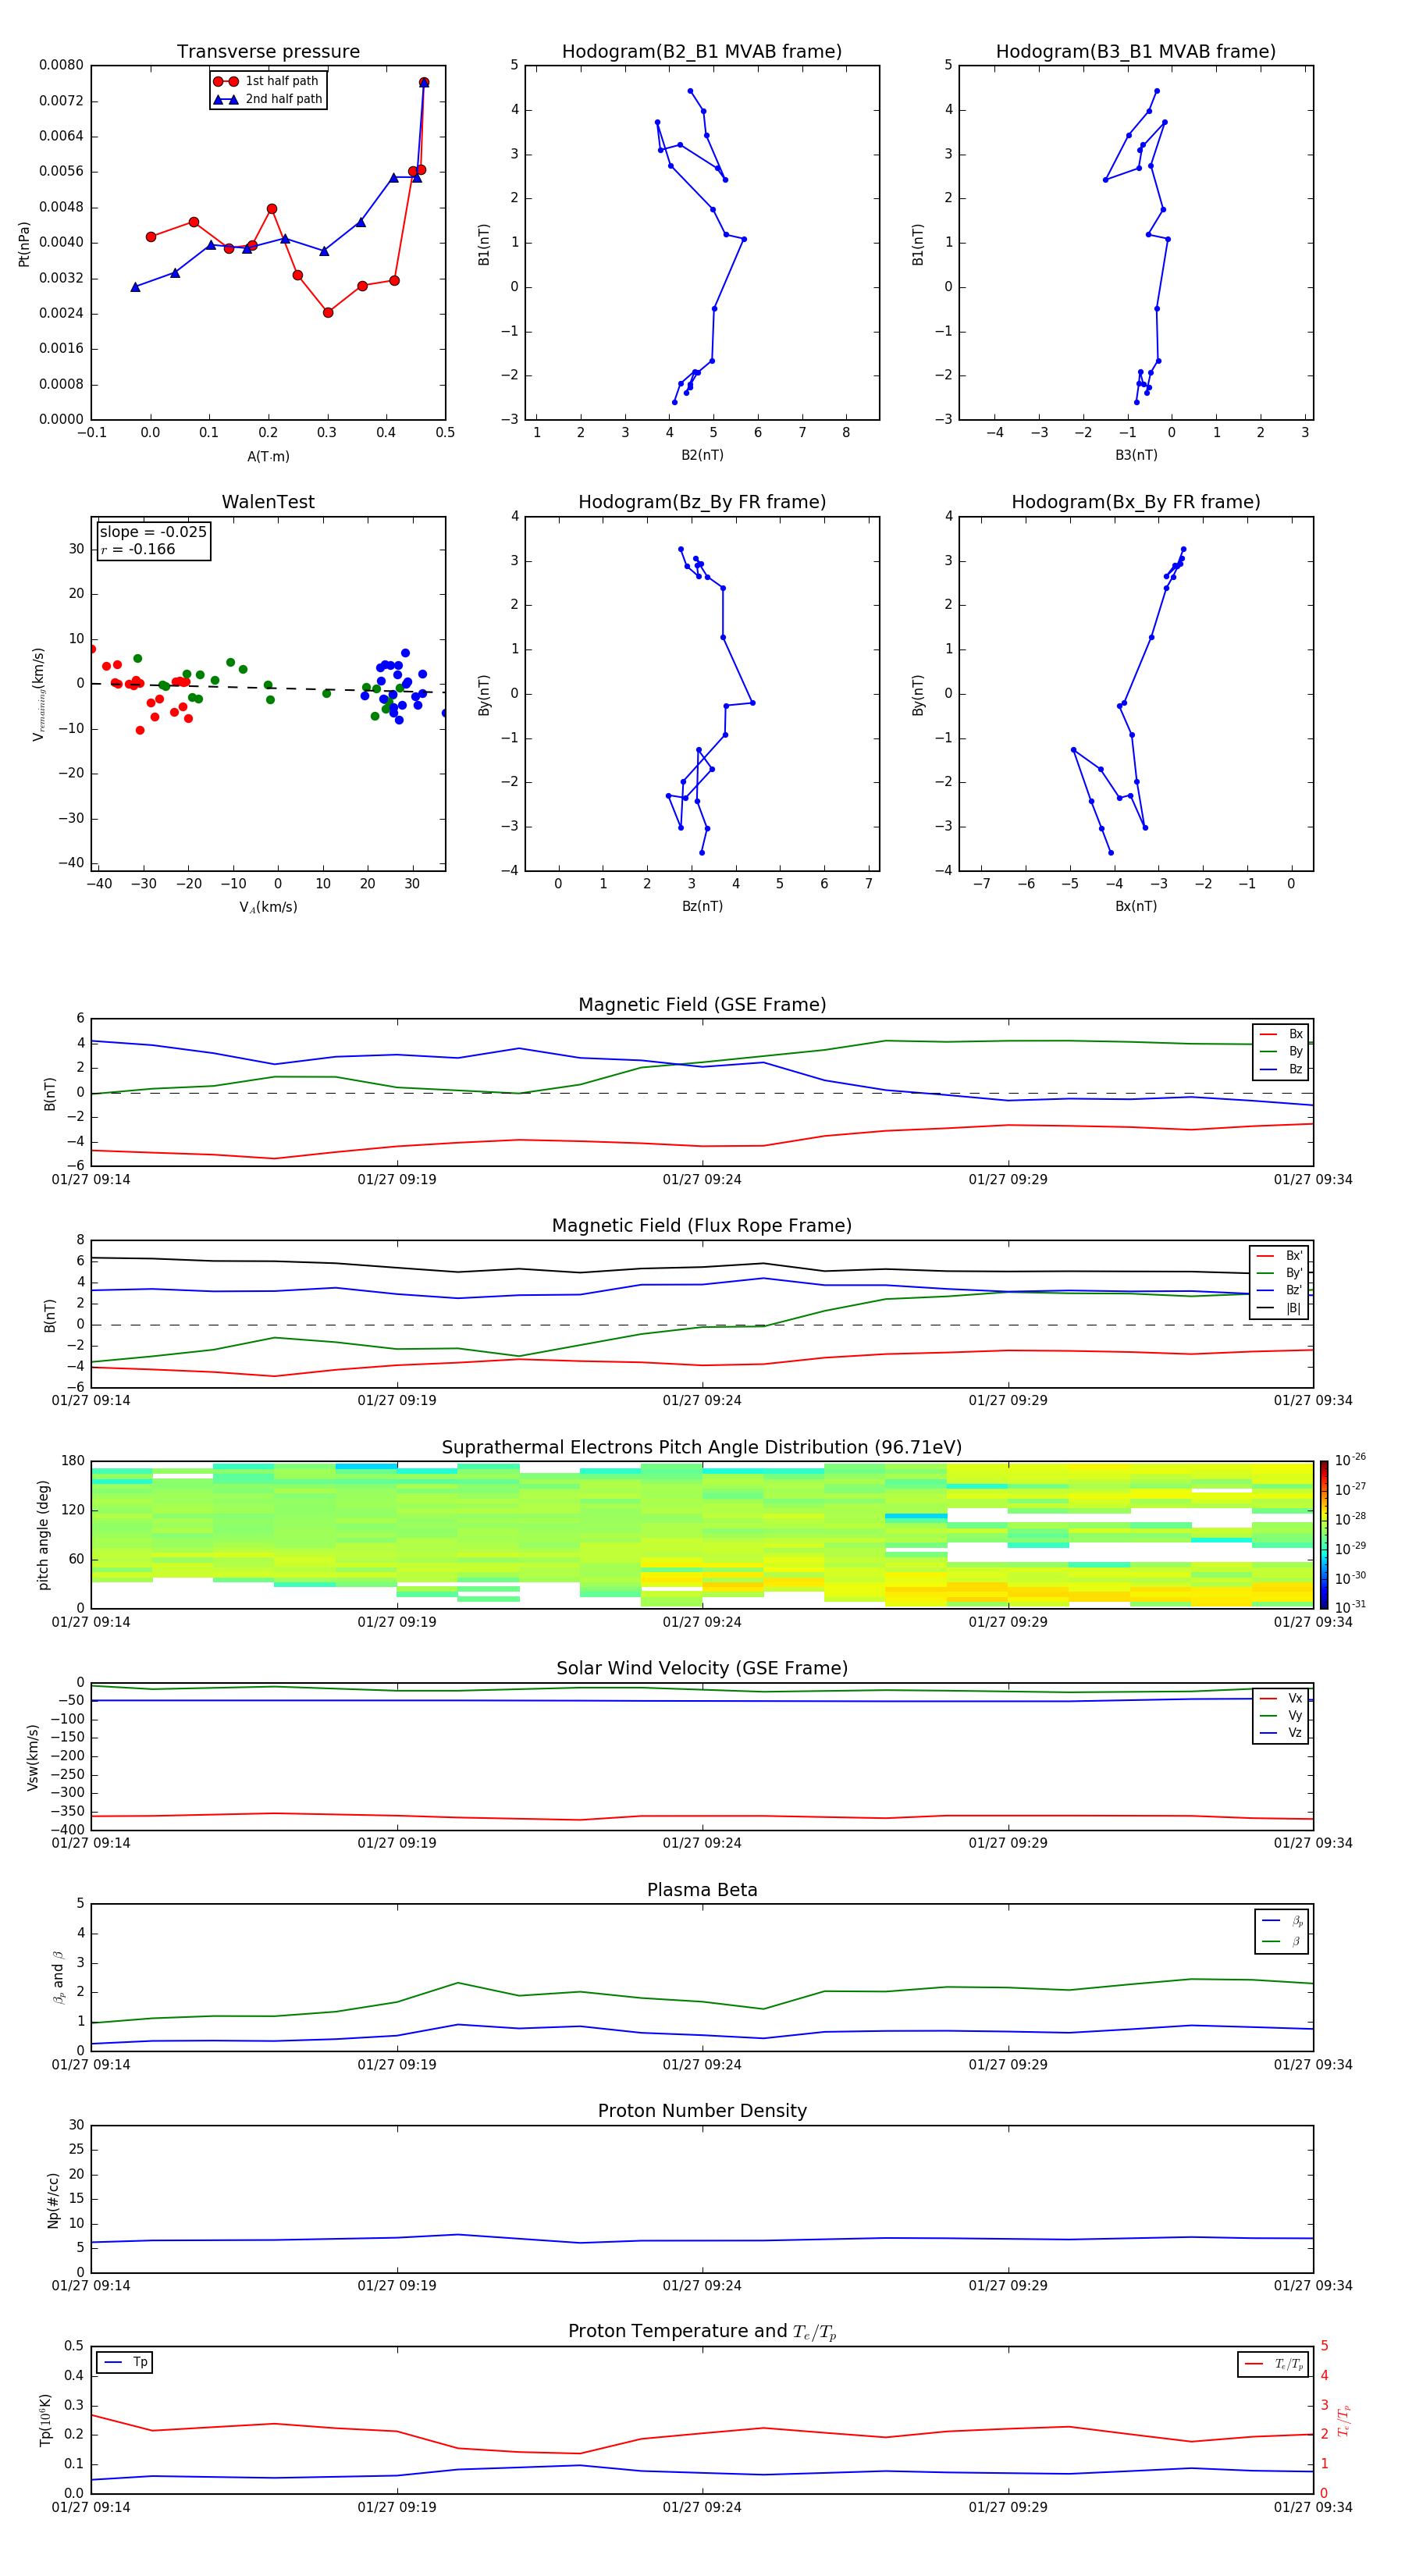Click the 'Magnetic Field (GSE Frame)' title
The width and height of the screenshot is (1405, 2576).
(702, 1005)
